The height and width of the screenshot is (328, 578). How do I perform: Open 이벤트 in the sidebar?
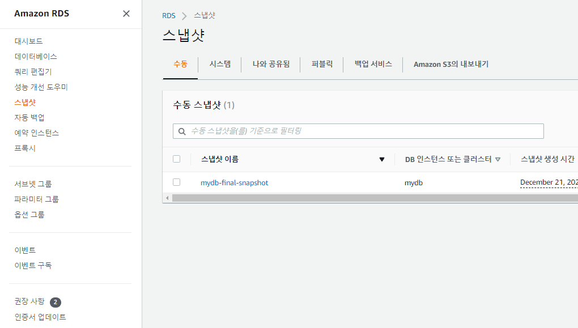point(25,250)
